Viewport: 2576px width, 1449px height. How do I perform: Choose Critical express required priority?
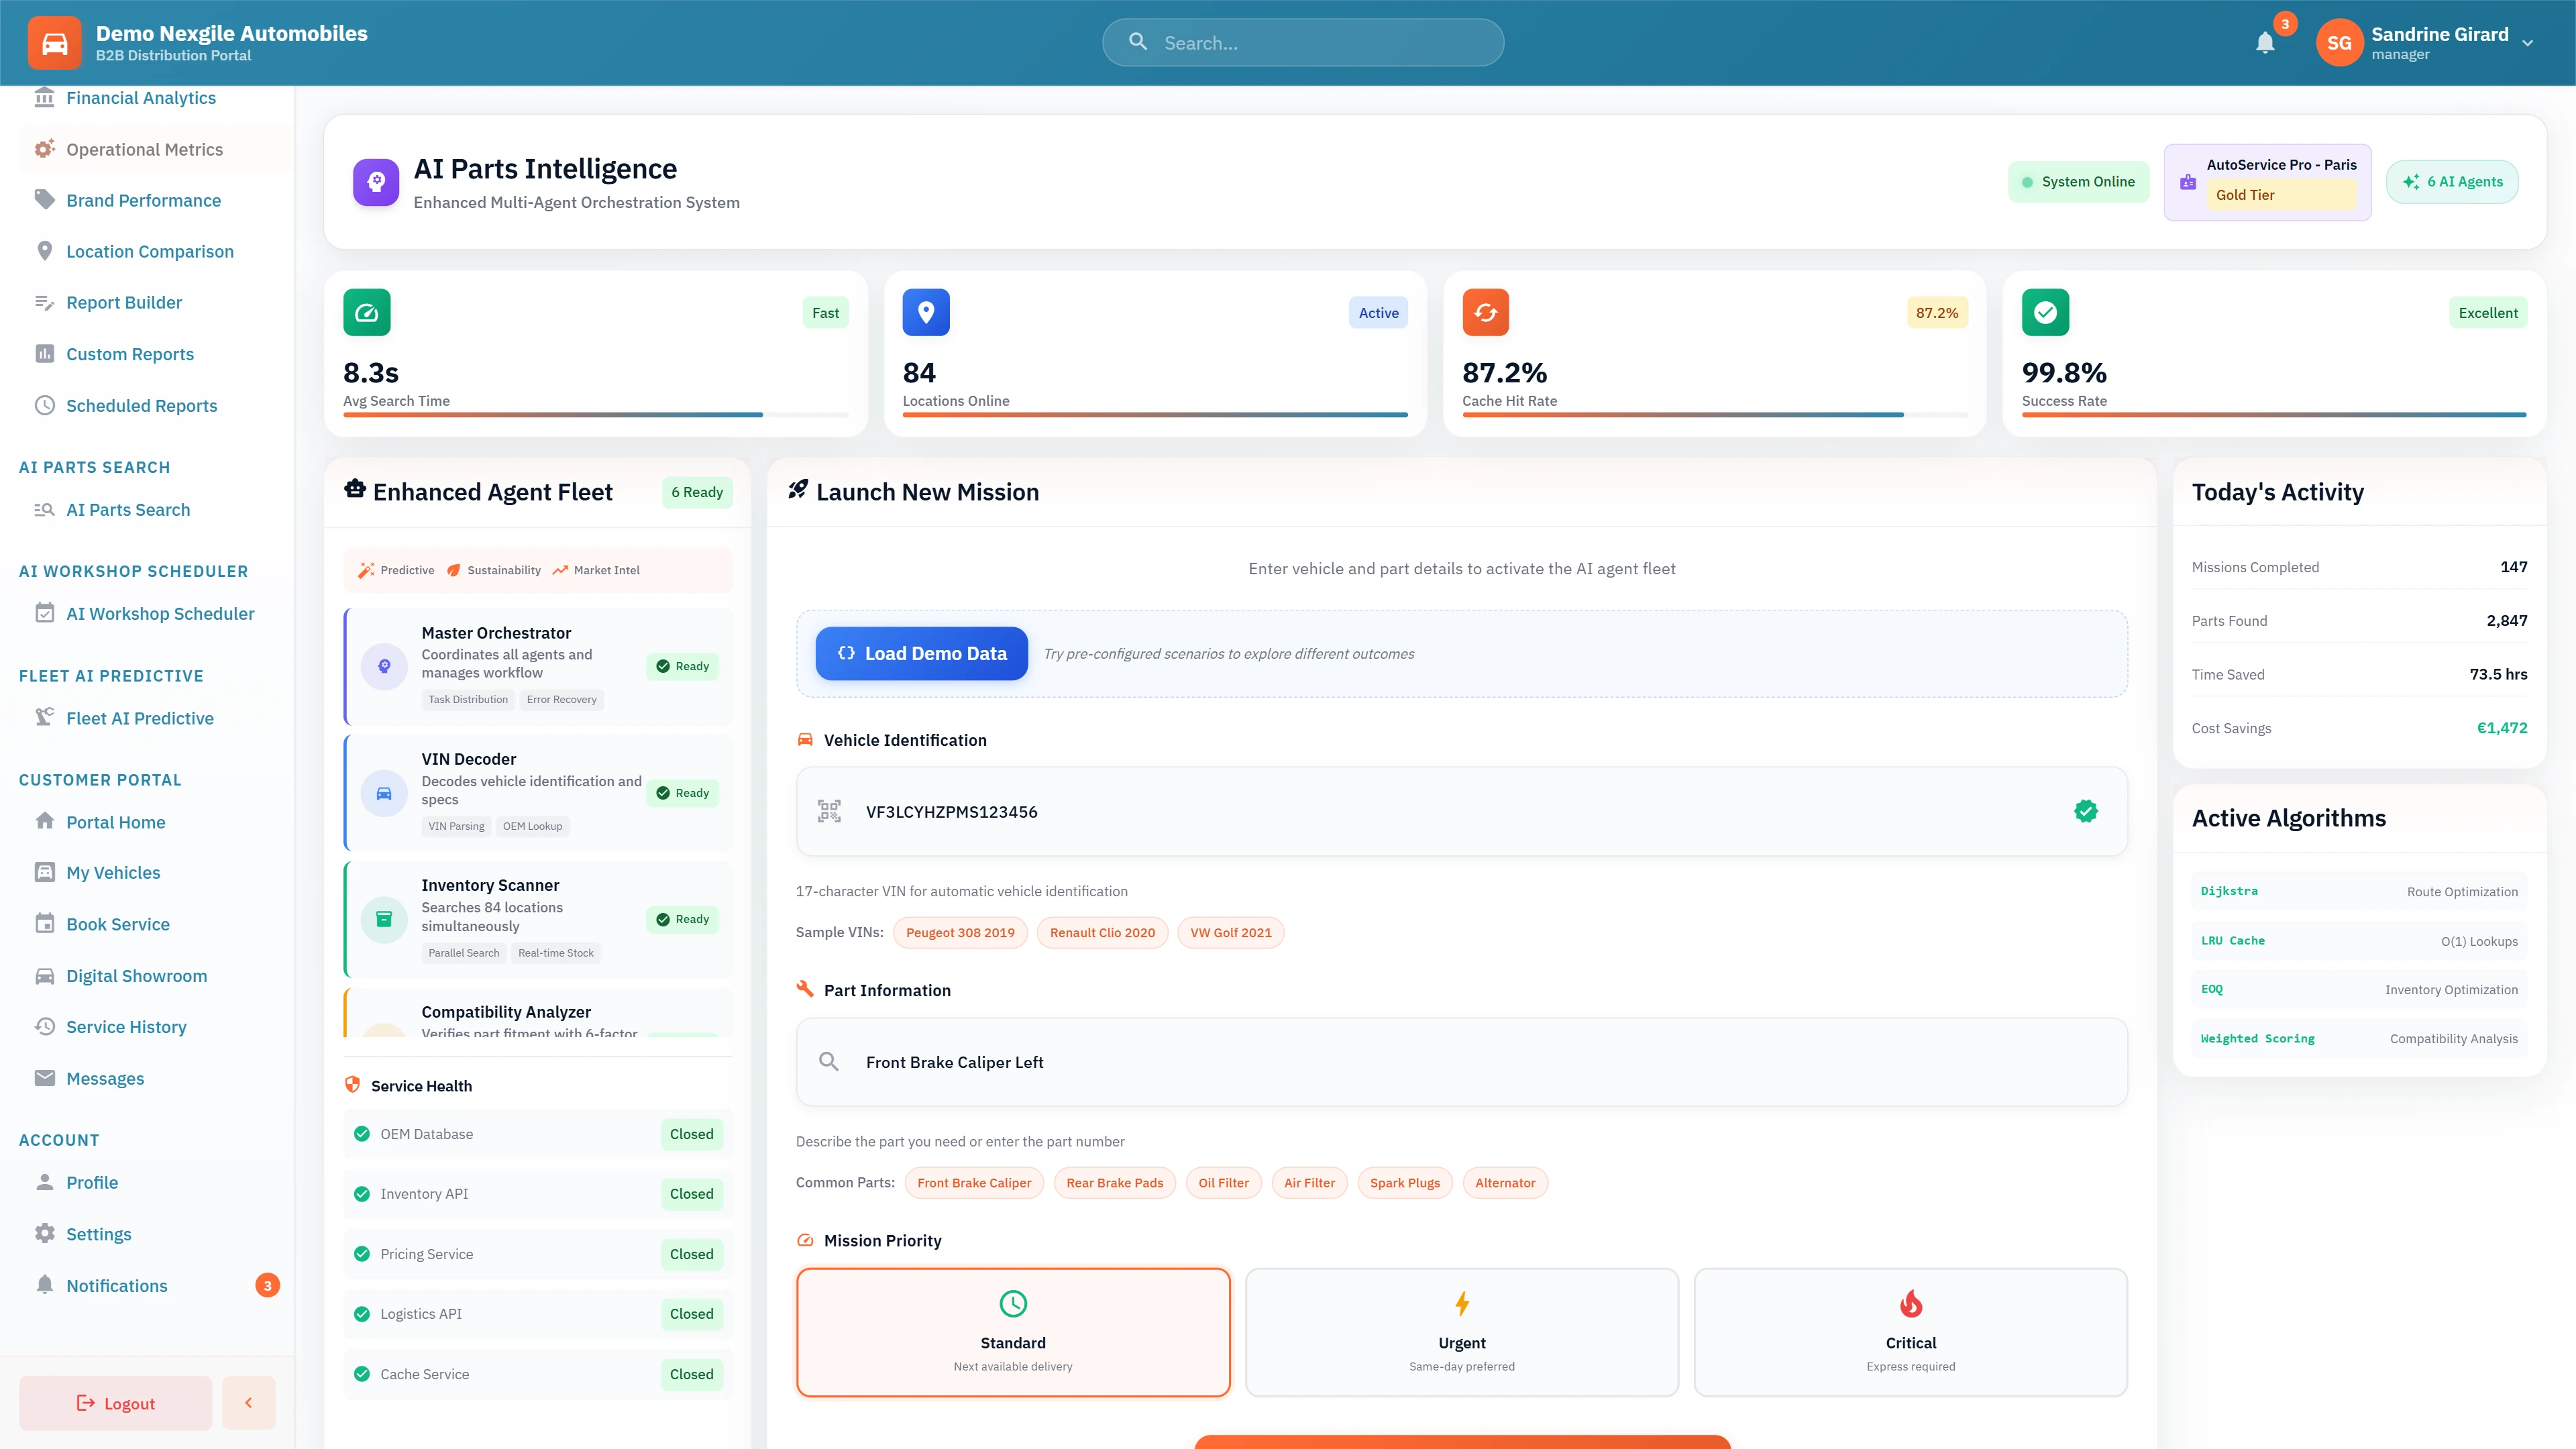pyautogui.click(x=1910, y=1331)
